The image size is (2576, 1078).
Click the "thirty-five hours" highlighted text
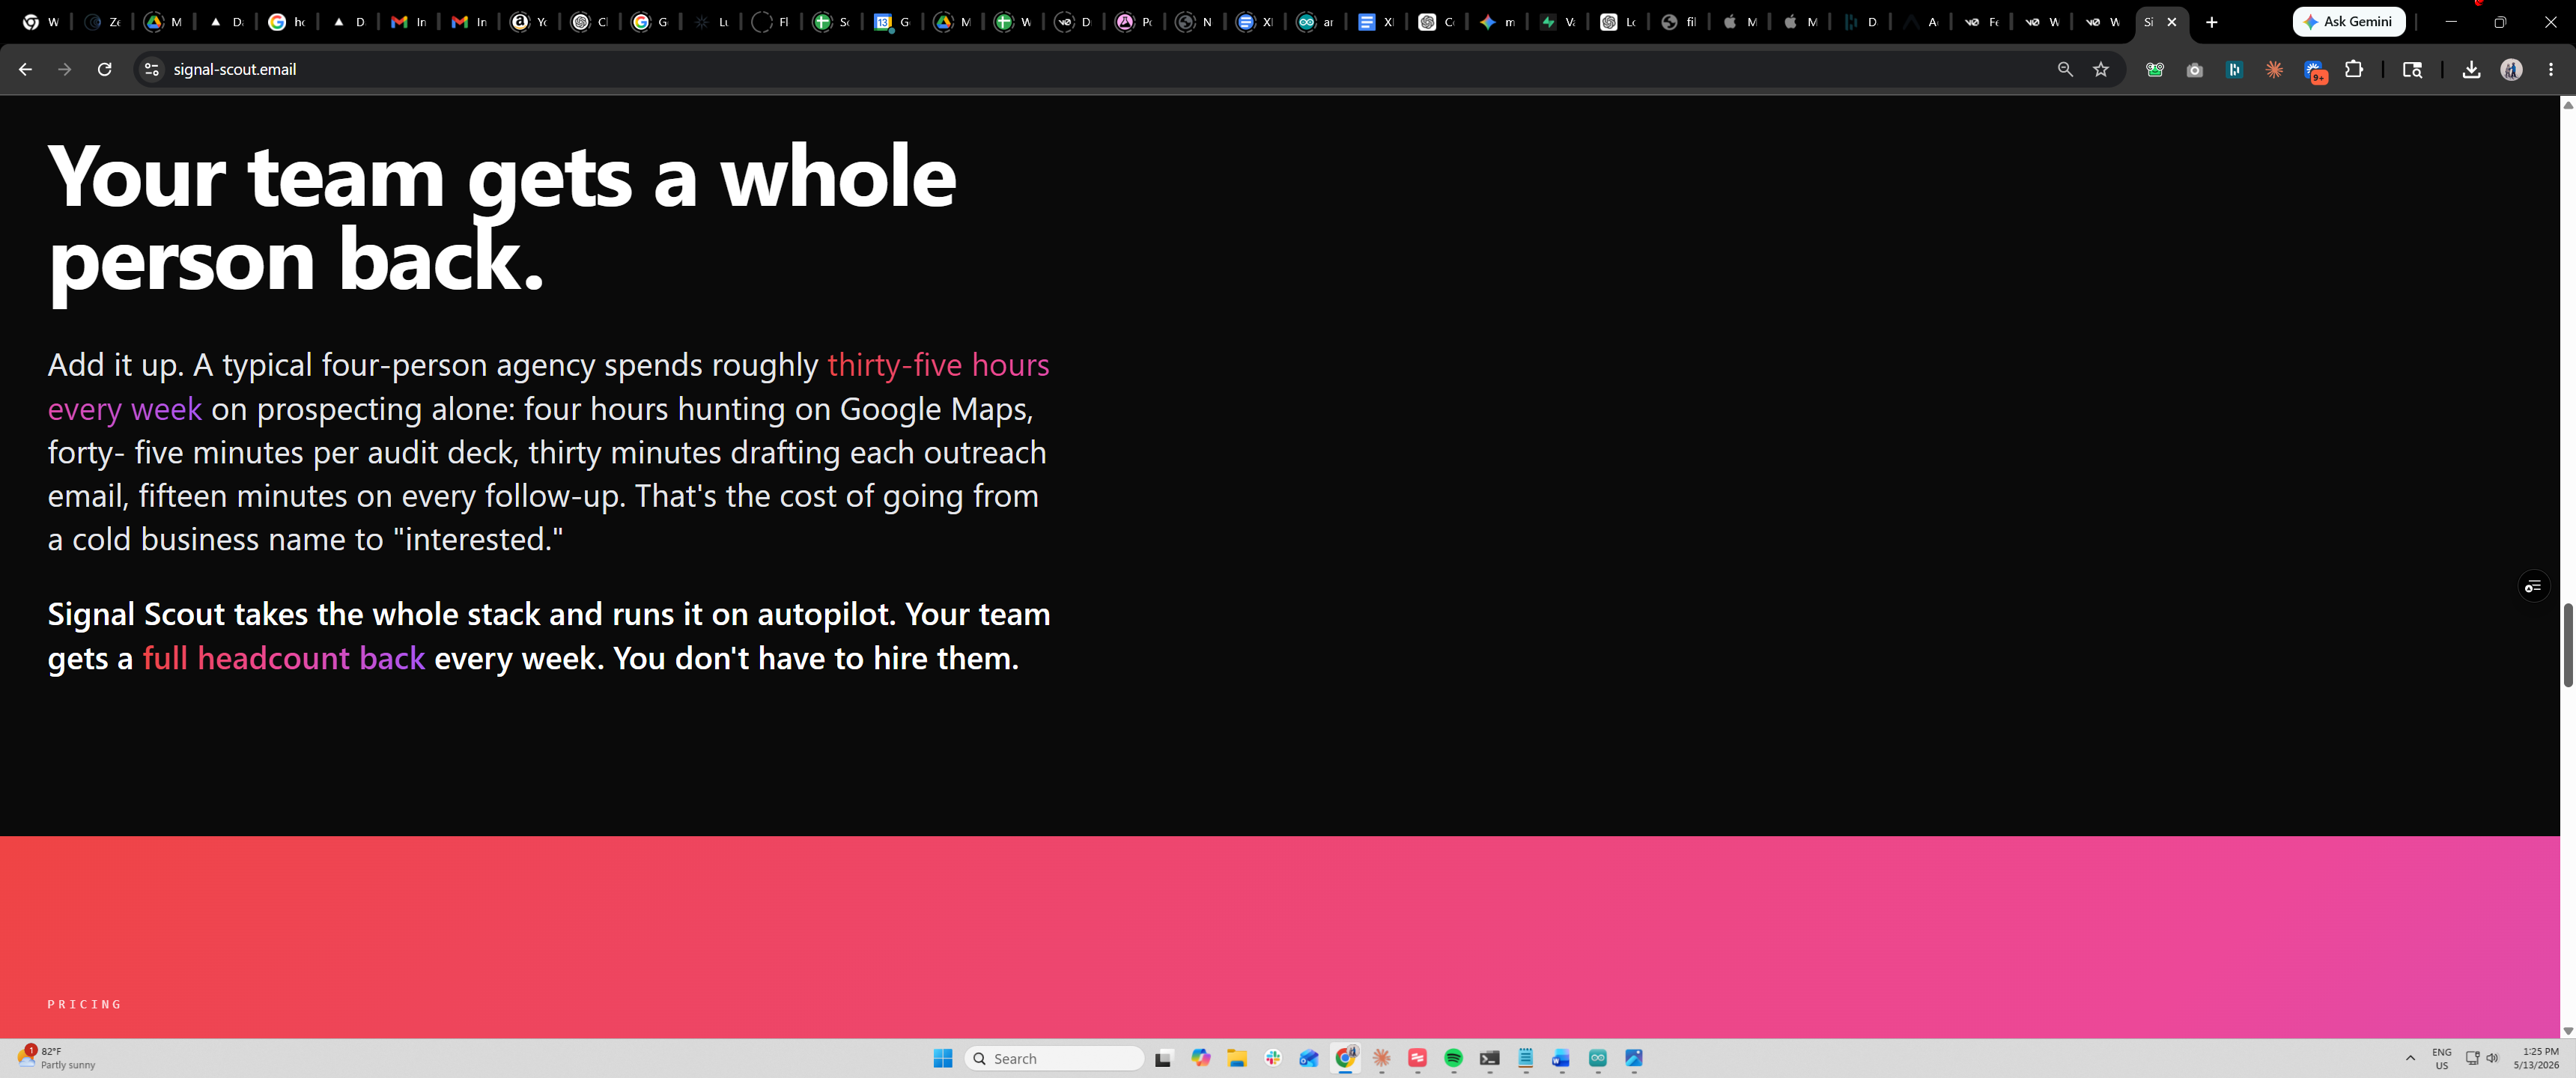pyautogui.click(x=938, y=365)
